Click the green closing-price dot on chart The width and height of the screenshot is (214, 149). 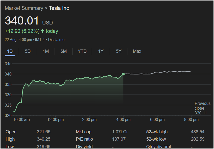pyautogui.click(x=123, y=74)
